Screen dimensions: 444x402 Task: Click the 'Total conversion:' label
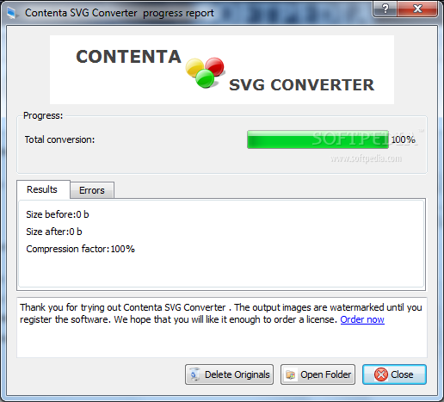(x=59, y=139)
